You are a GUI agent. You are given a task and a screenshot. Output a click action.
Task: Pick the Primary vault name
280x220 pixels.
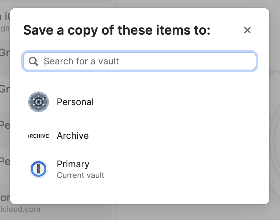click(x=73, y=164)
